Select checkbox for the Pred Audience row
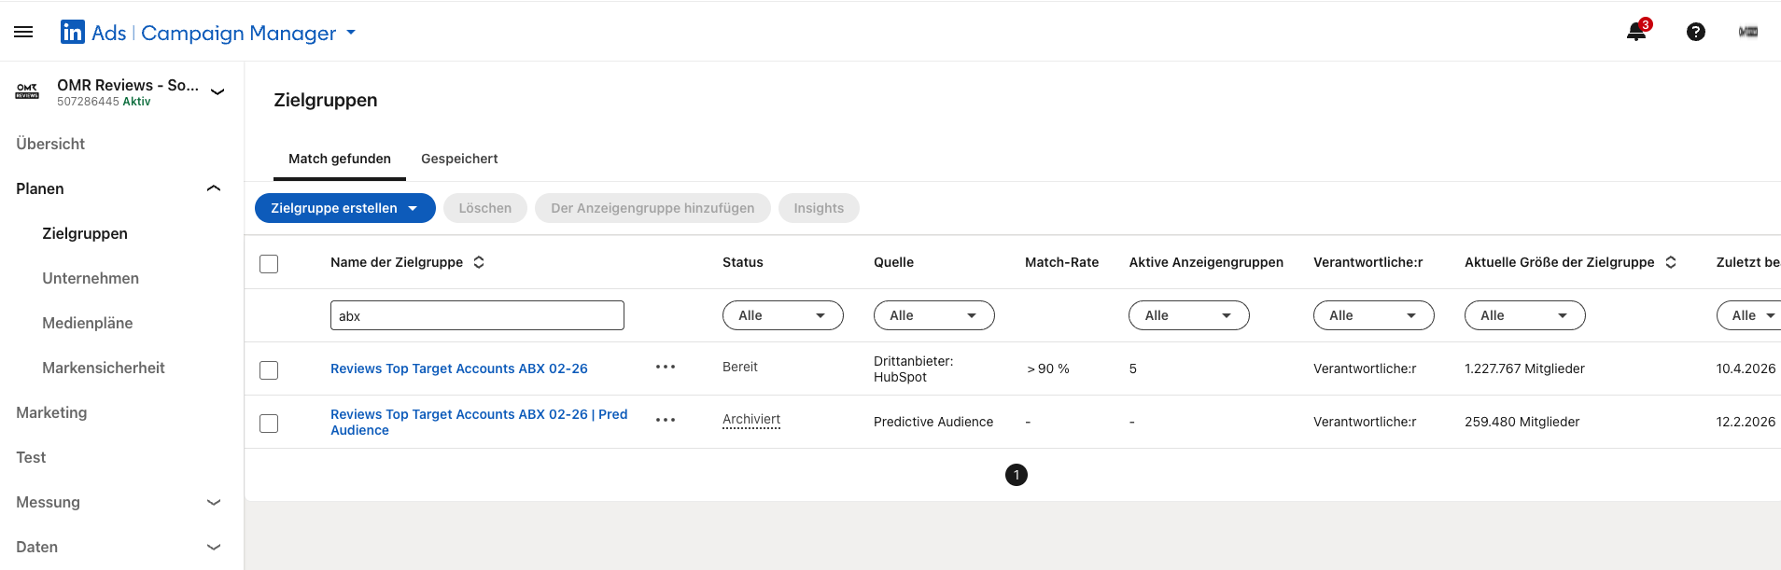The height and width of the screenshot is (570, 1781). point(269,424)
